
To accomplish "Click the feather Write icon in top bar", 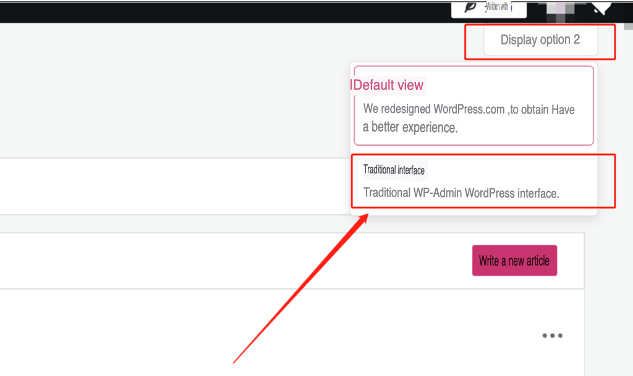I will [470, 7].
